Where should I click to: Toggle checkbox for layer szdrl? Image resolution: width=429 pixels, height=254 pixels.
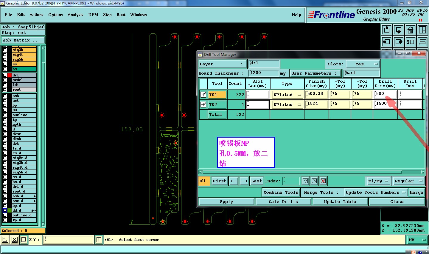pyautogui.click(x=5, y=80)
